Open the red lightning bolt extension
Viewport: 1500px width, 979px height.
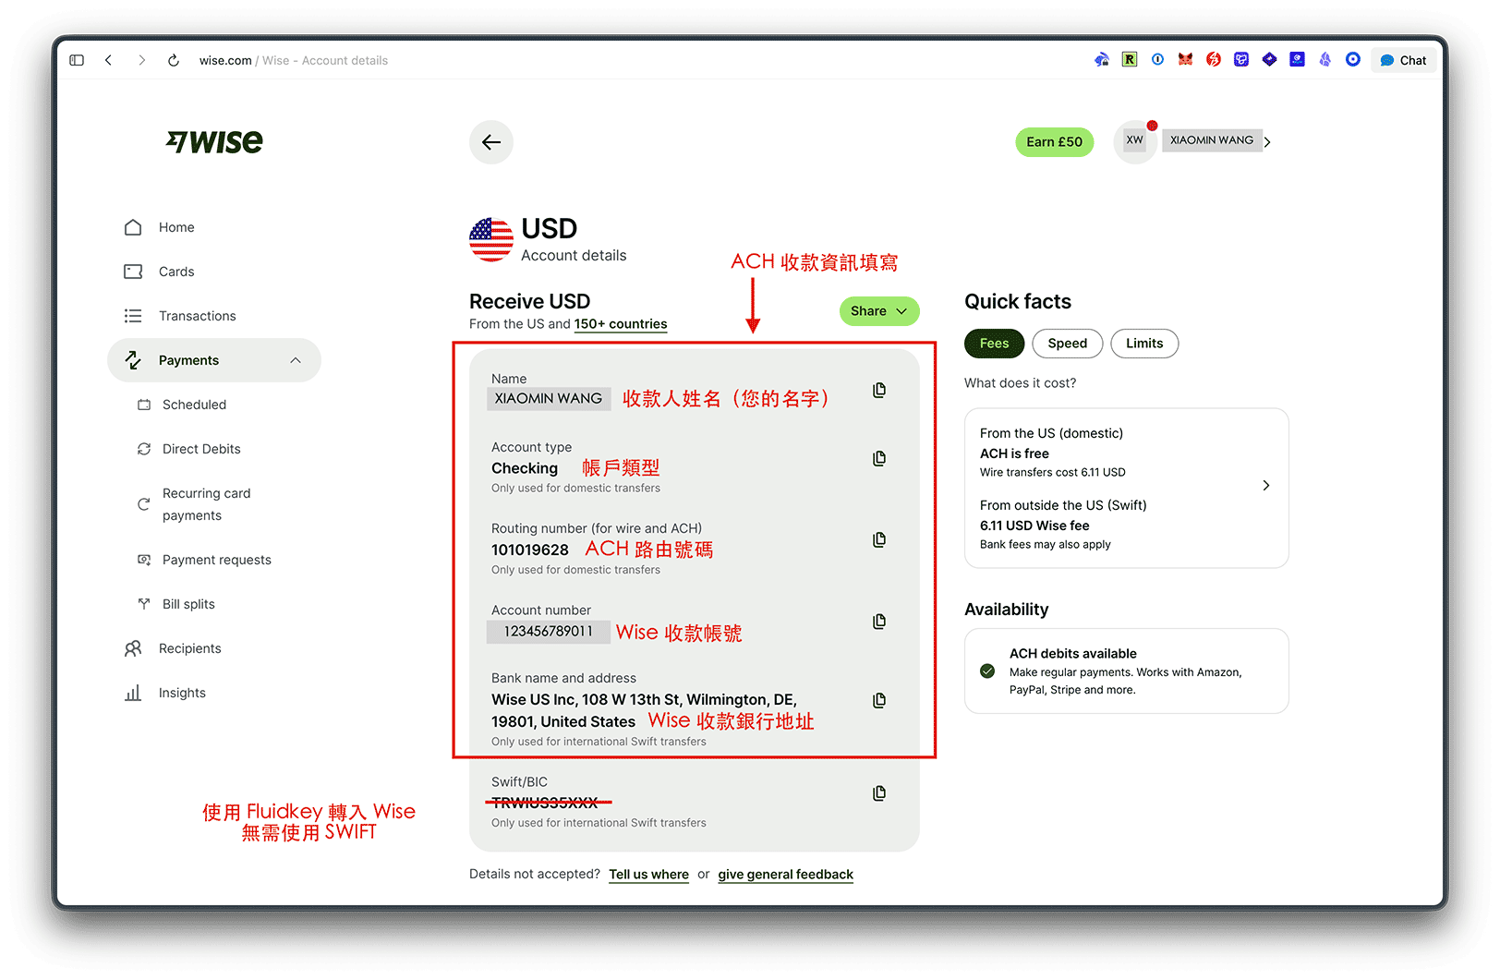1214,59
